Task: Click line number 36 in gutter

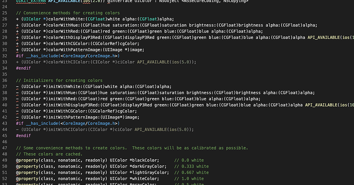Action: point(5,80)
